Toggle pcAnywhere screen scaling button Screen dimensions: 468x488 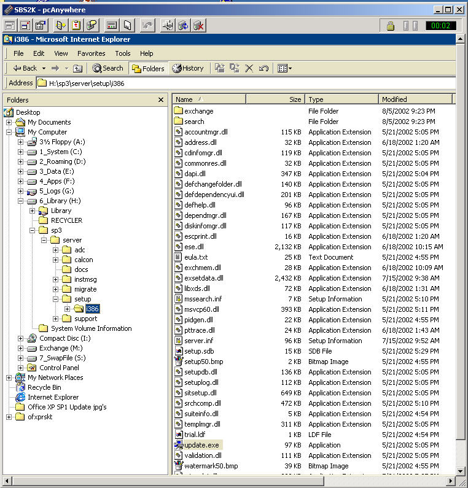tap(25, 26)
